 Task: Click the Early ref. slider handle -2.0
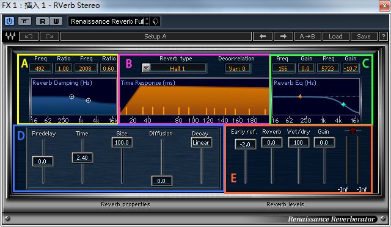coord(246,144)
